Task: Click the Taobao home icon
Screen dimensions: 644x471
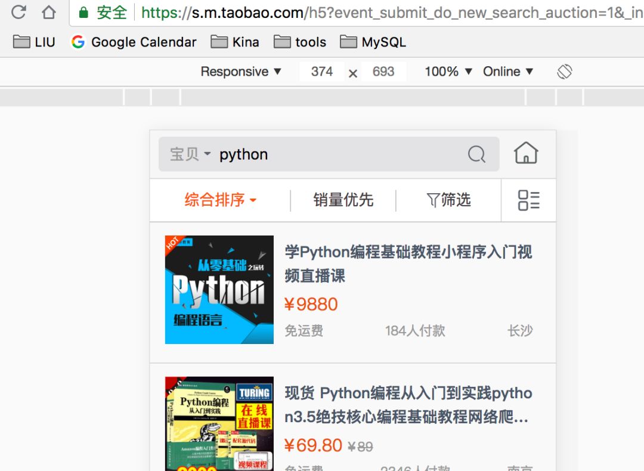Action: point(526,153)
